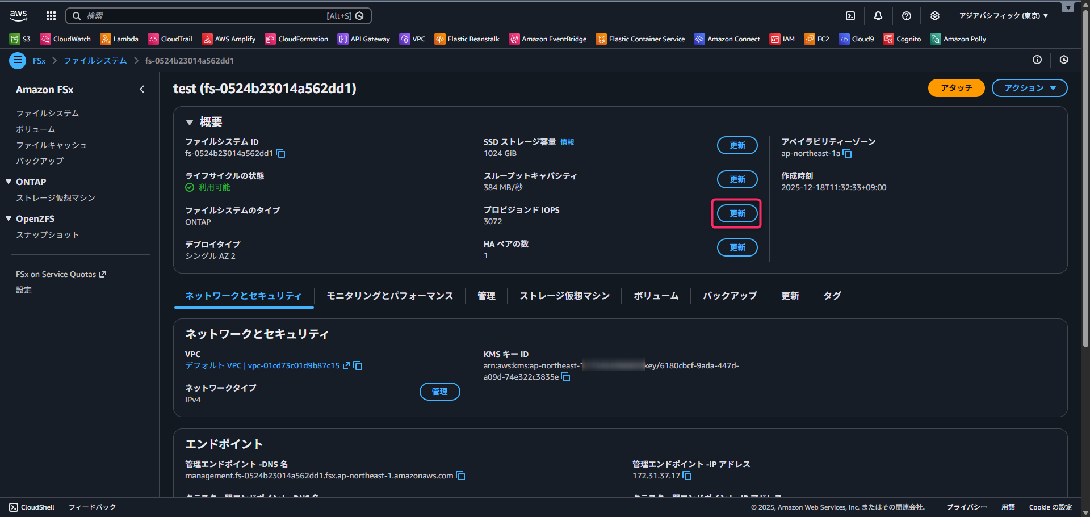This screenshot has width=1090, height=517.
Task: Update SSD ストレージ容量 with 更新
Action: tap(737, 145)
